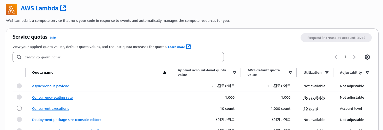The width and height of the screenshot is (383, 130).
Task: Click the Service quotas heading
Action: (30, 37)
